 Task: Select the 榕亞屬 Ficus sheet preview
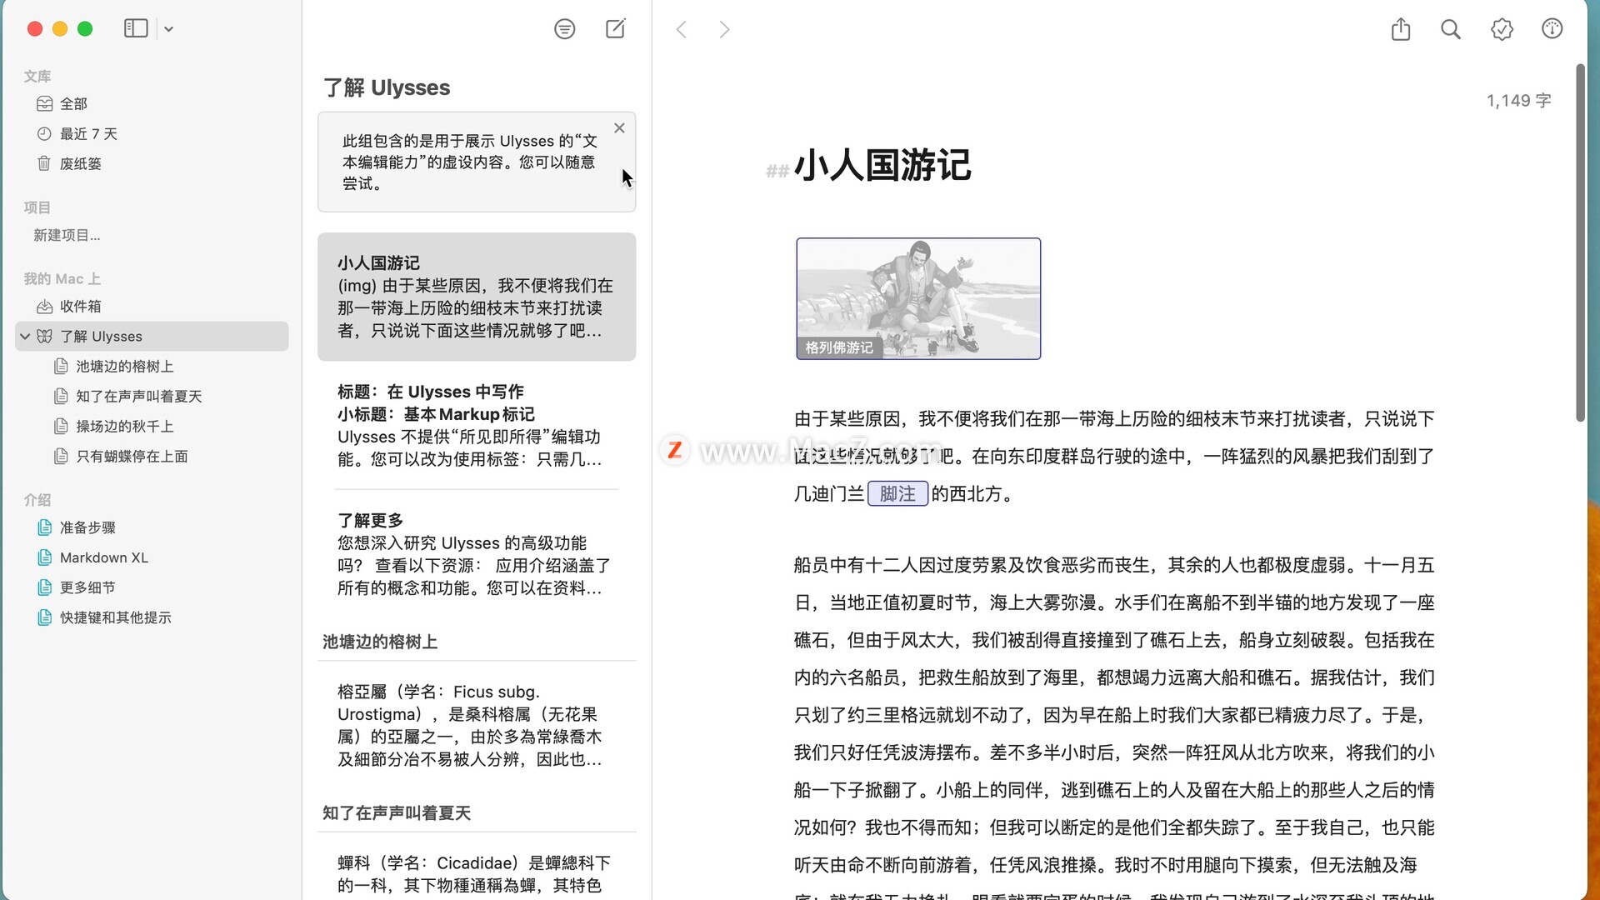477,726
